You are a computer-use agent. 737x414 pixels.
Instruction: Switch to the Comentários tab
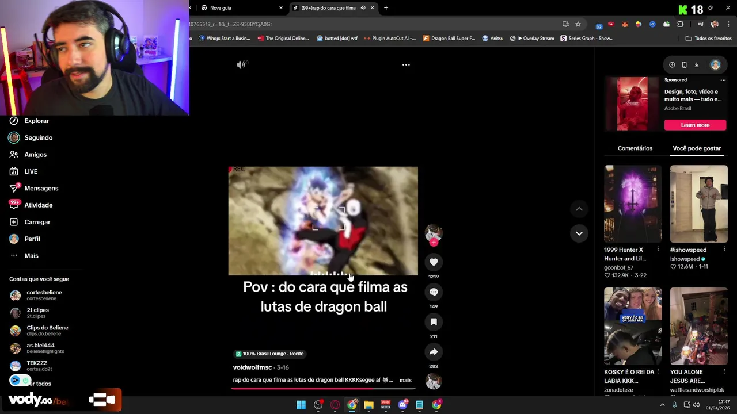(635, 148)
